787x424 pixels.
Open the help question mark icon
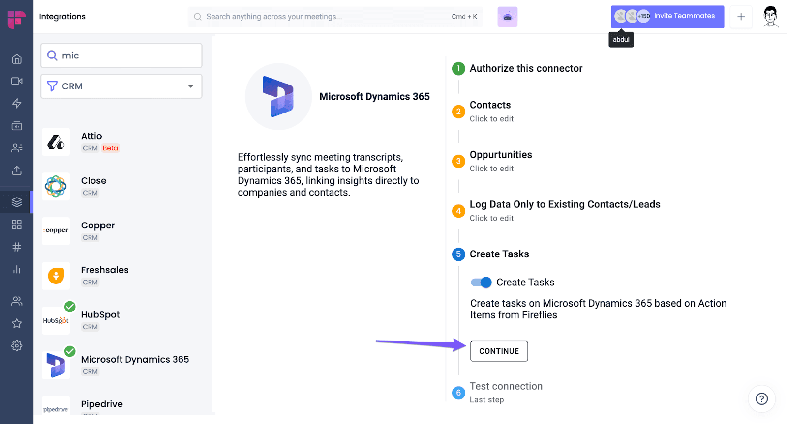tap(761, 398)
